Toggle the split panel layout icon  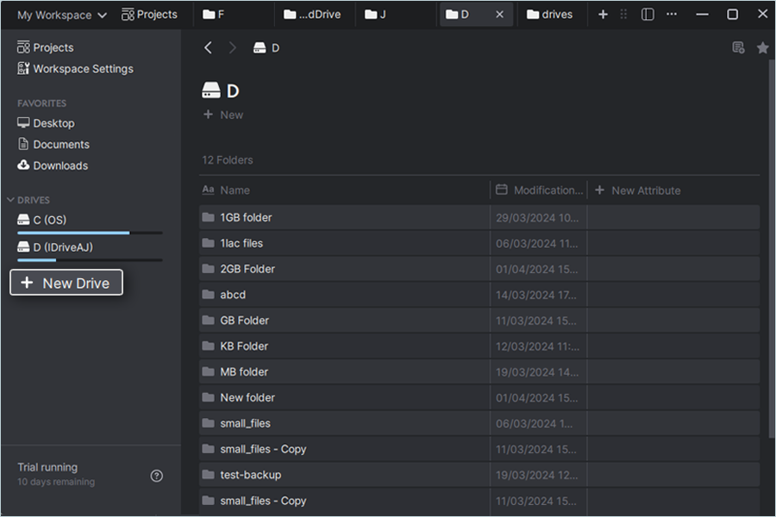[648, 15]
